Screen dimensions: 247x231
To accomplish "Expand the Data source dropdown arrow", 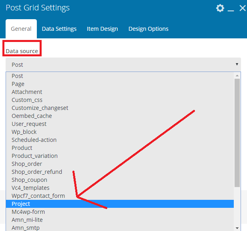I will [237, 64].
